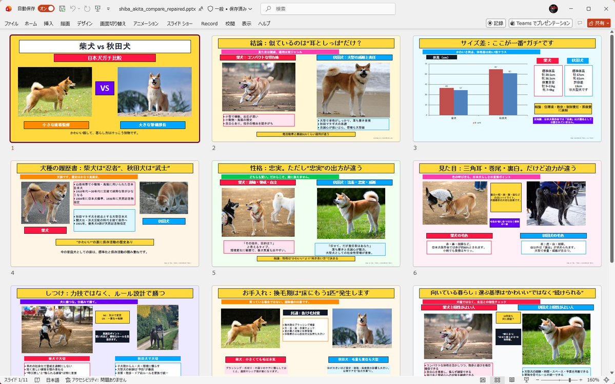The image size is (615, 384).
Task: Select slide 1 柴犬 vs 秋田犬 thumbnail
Action: click(x=105, y=89)
